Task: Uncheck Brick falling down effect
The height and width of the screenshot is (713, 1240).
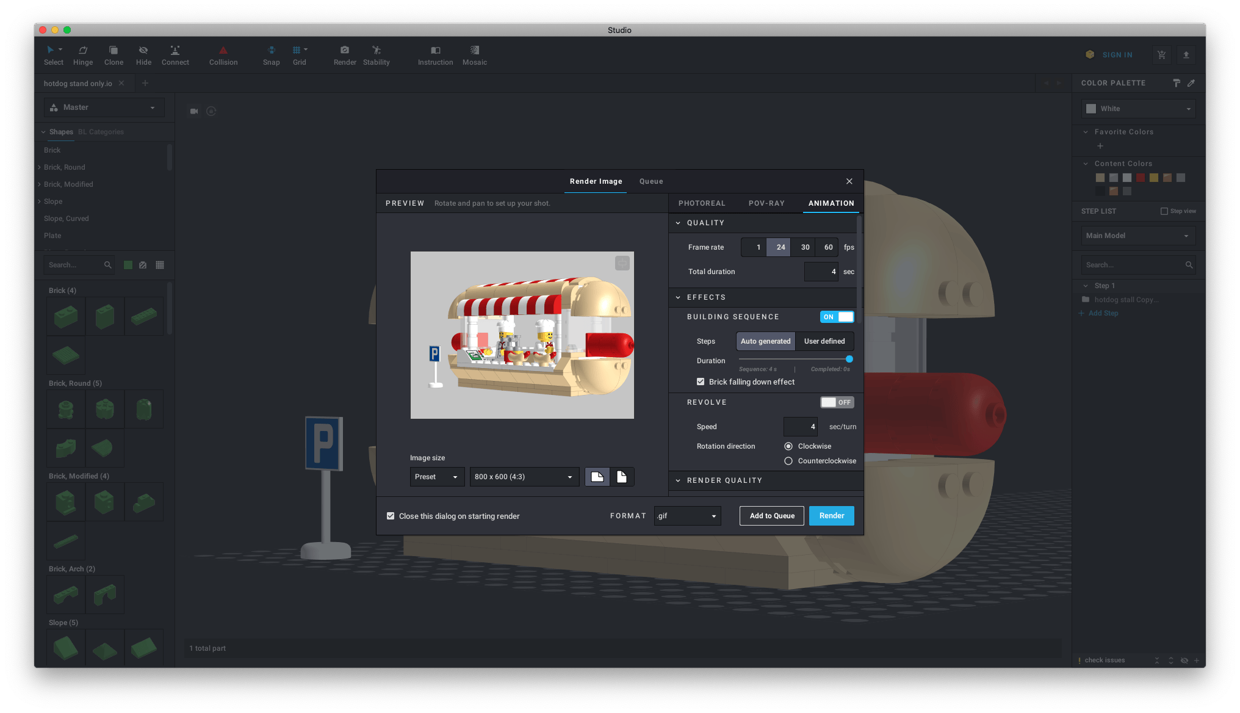Action: (x=701, y=382)
